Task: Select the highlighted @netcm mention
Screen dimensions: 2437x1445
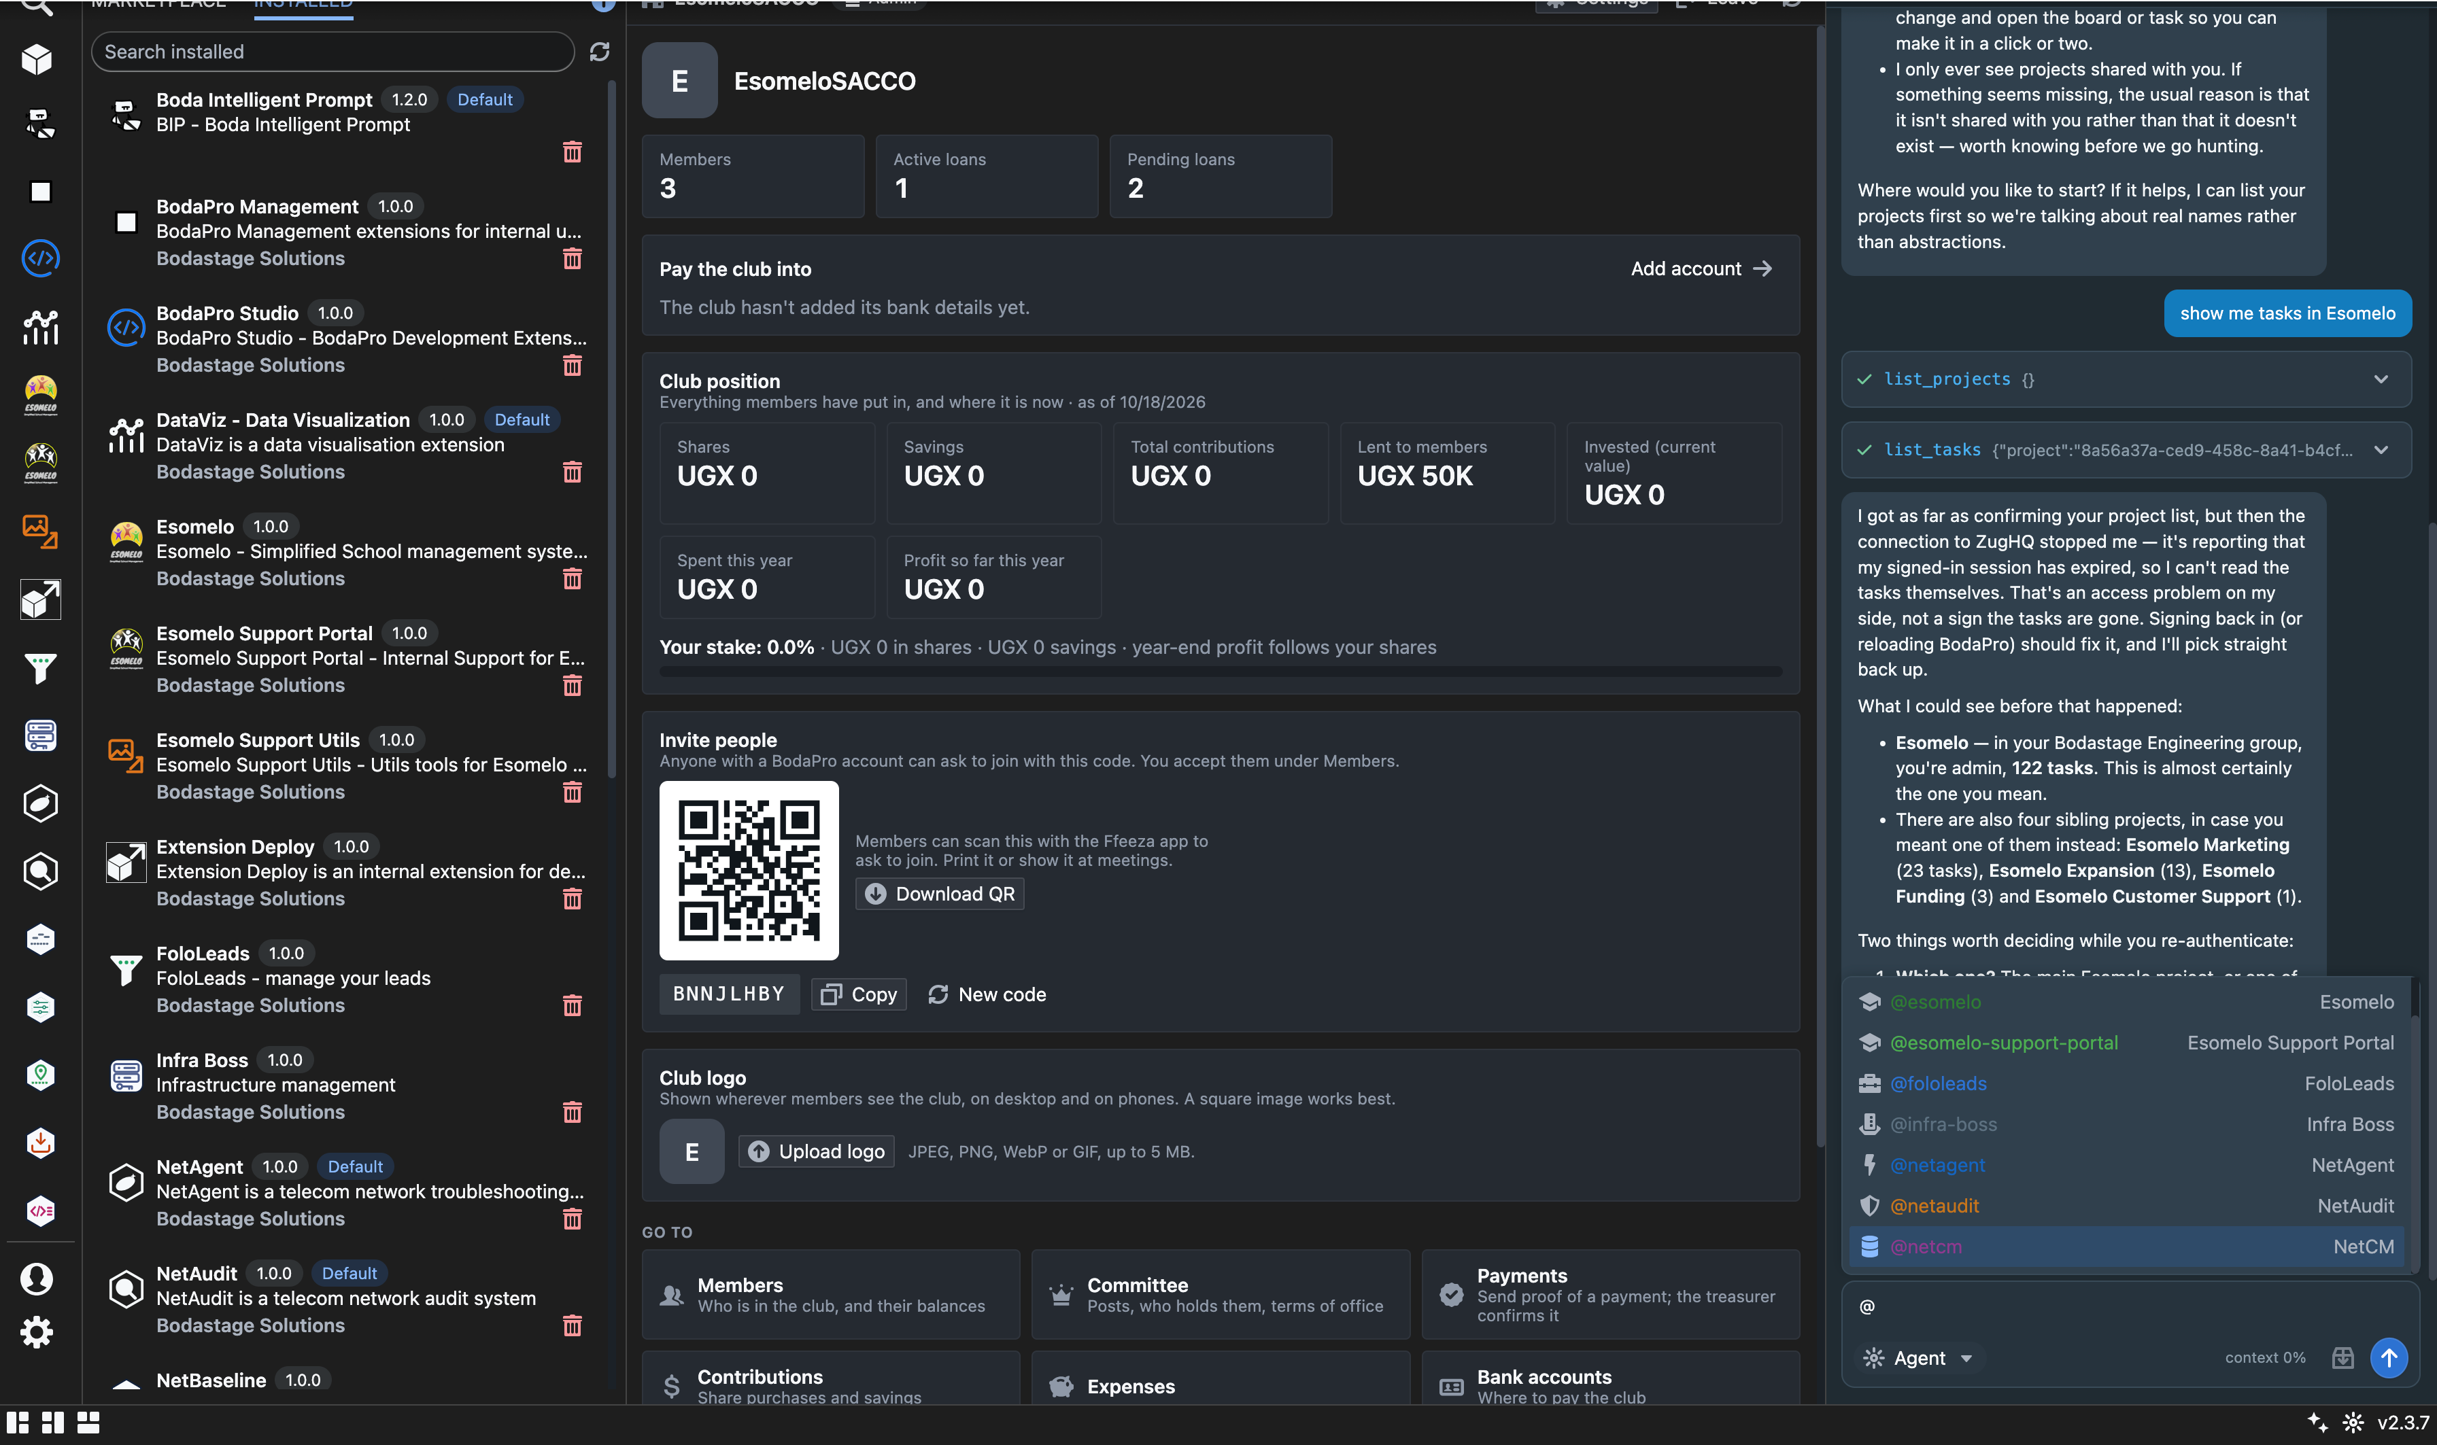Action: click(x=2126, y=1247)
